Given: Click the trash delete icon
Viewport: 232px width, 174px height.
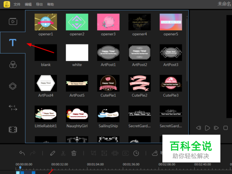Looking at the screenshot, I should 74,153.
